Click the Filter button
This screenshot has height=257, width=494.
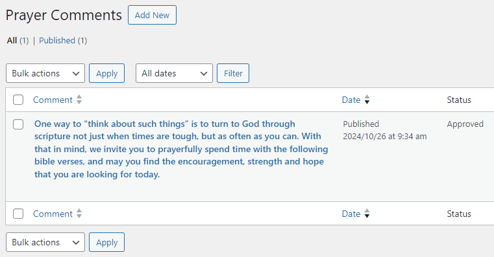(x=233, y=73)
